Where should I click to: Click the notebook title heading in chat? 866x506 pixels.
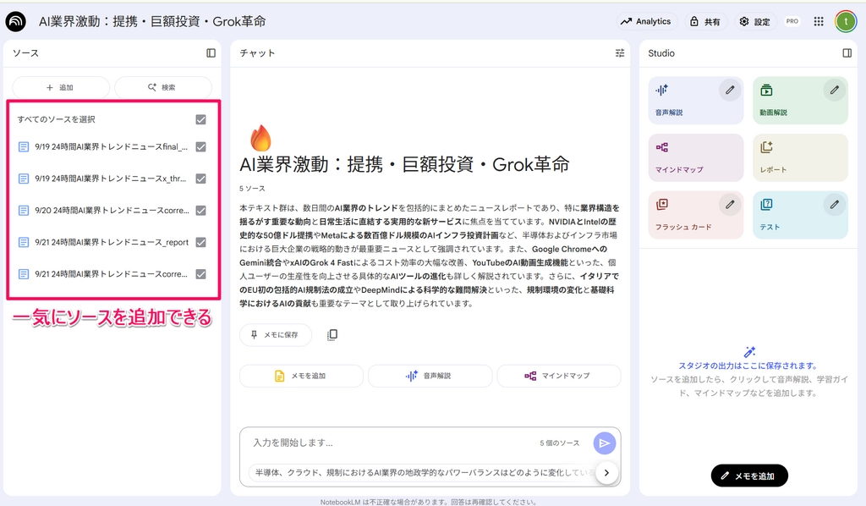pyautogui.click(x=404, y=165)
